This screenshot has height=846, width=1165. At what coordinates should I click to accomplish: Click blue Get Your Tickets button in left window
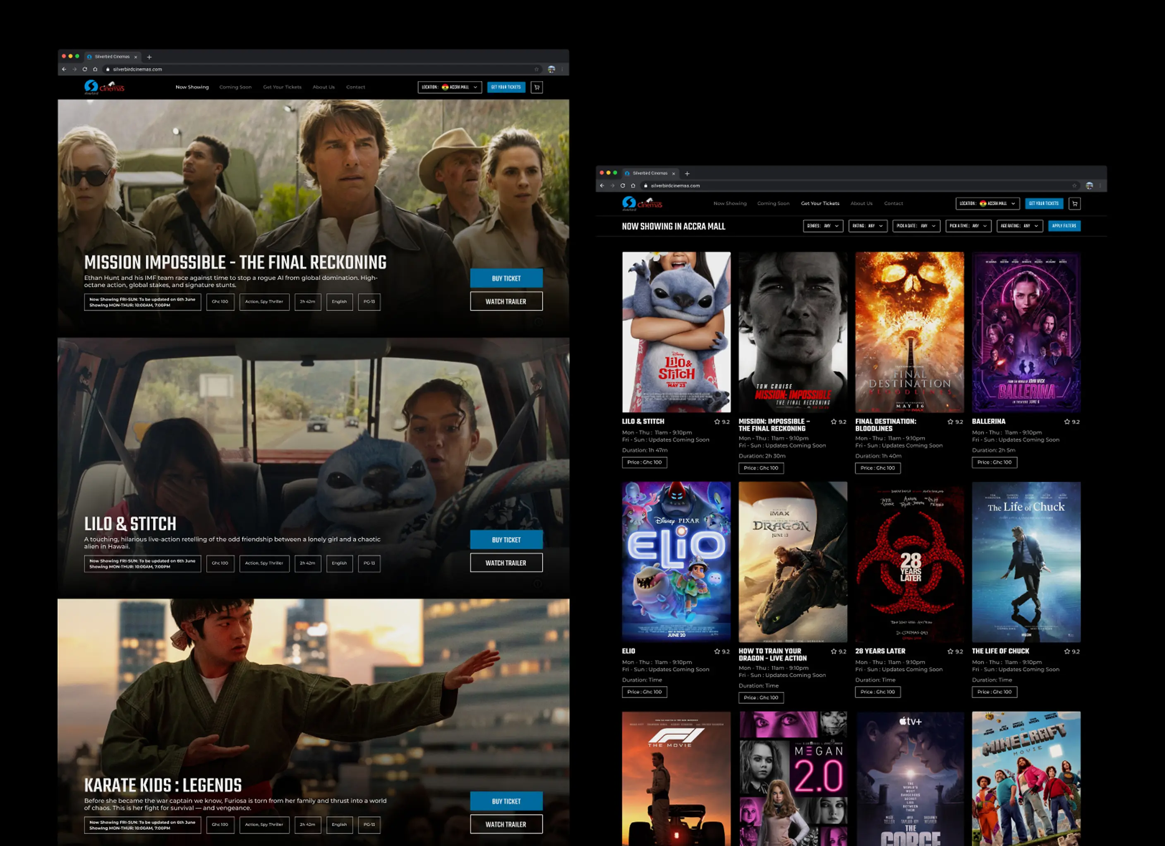pos(506,87)
